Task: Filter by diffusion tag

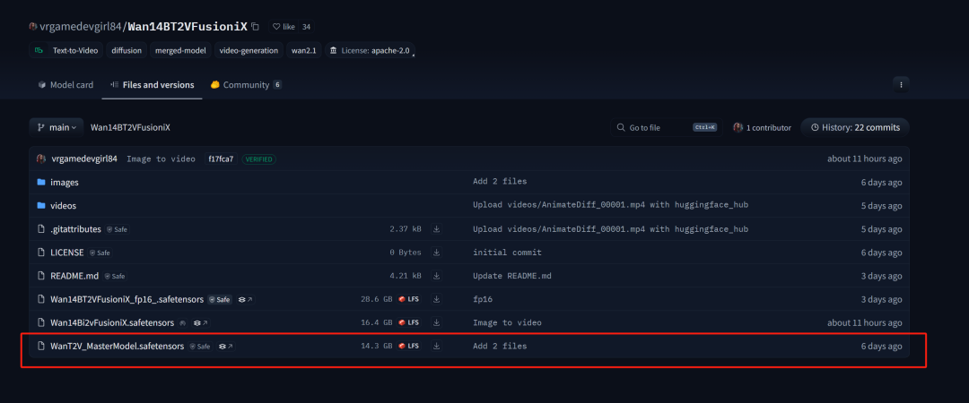Action: tap(127, 51)
